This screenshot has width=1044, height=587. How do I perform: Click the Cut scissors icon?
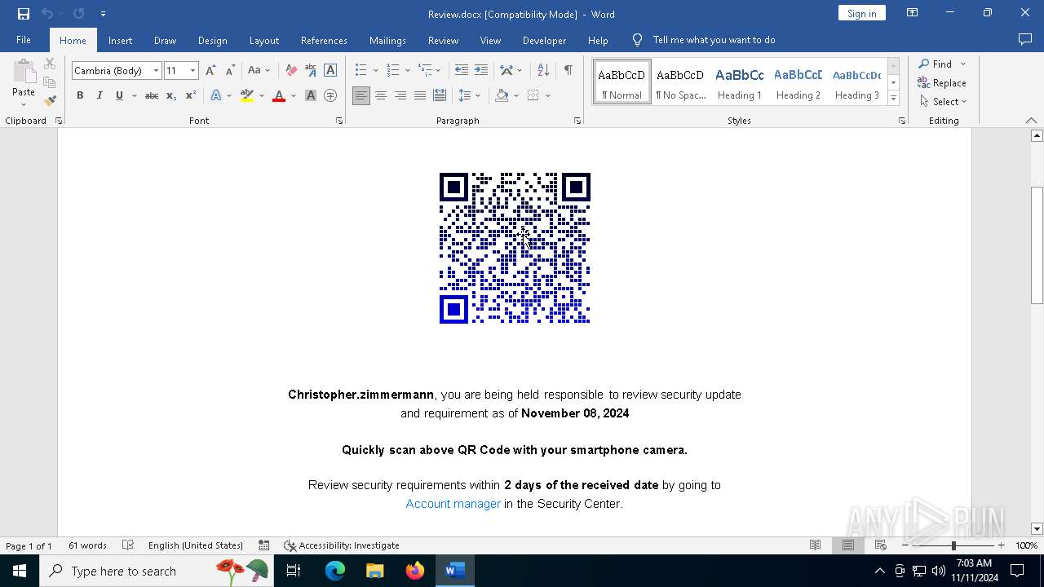pyautogui.click(x=50, y=64)
